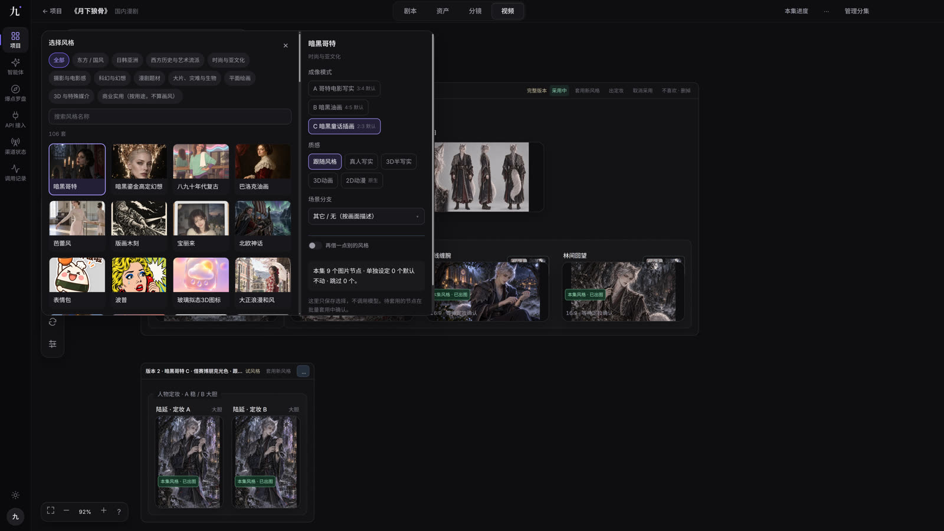Click the fit-to-screen icon beside zoom

pos(51,511)
